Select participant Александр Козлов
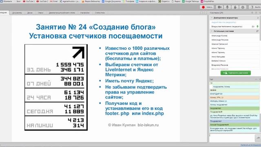Screen dimensions: 261x147 pos(219,36)
